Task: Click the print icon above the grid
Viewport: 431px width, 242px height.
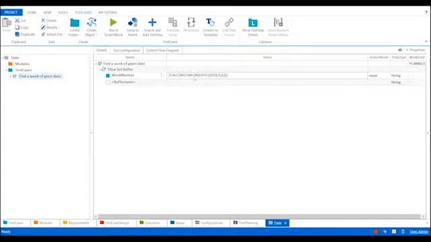Action: click(x=400, y=50)
